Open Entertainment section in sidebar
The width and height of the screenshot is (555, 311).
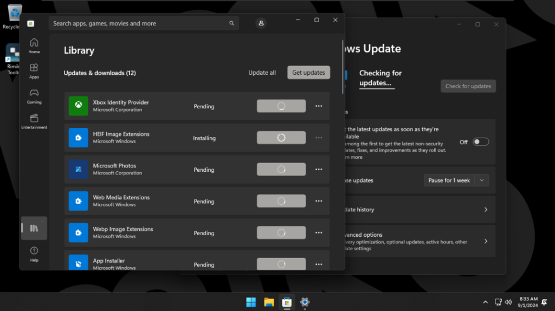34,121
